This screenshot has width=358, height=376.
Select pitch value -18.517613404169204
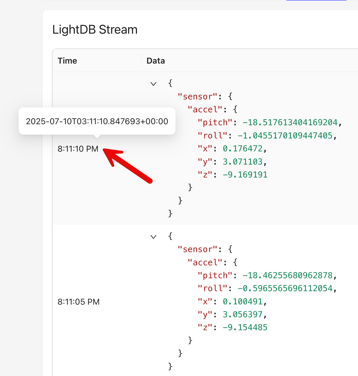point(290,123)
